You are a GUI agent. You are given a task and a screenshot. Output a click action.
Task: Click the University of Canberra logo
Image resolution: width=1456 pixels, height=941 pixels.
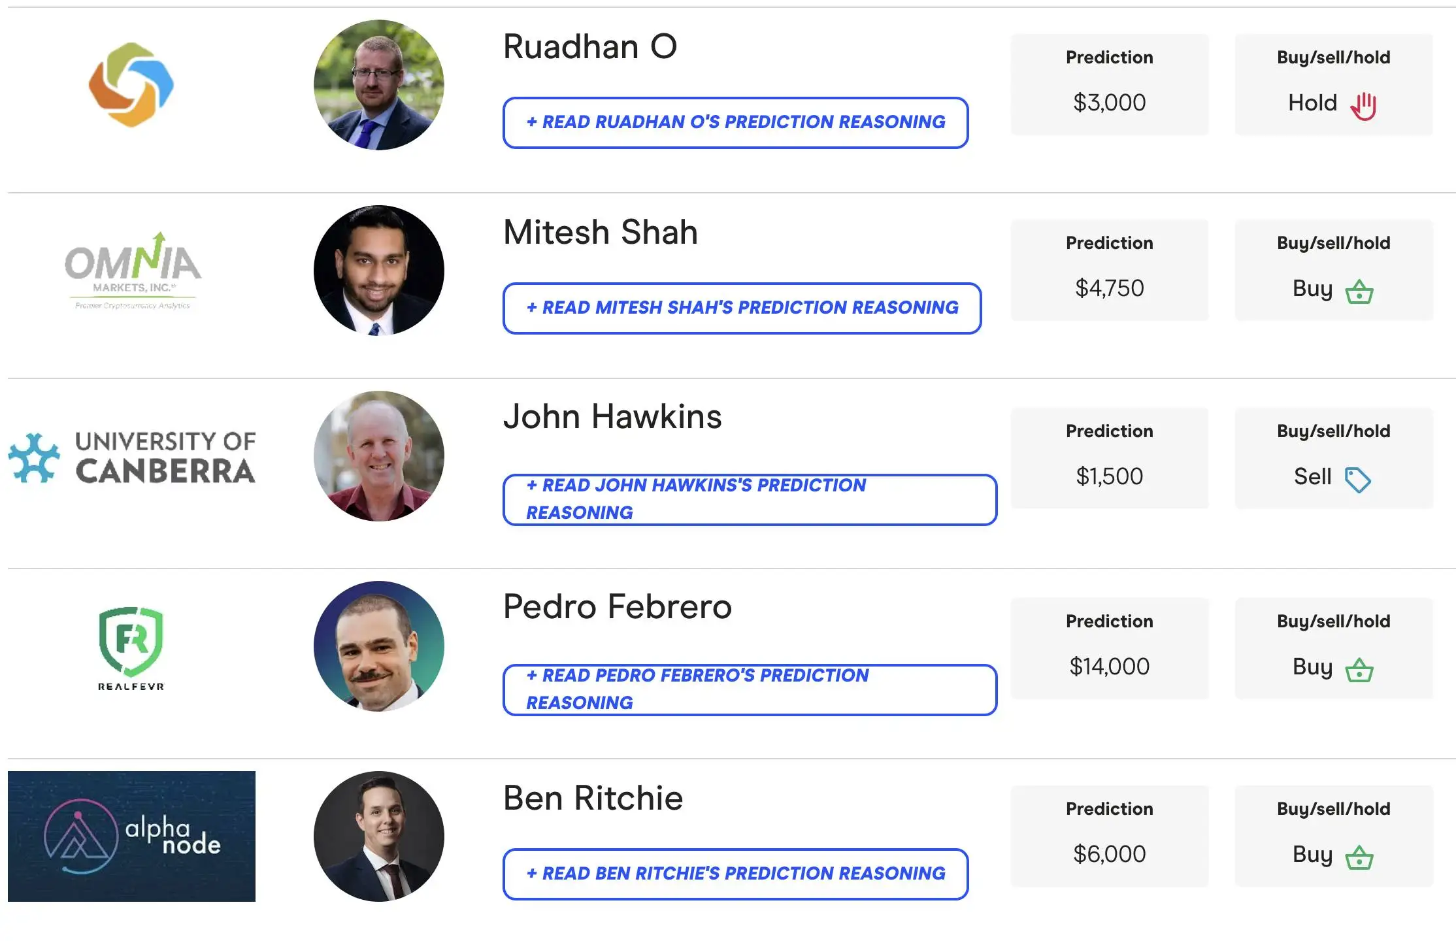tap(132, 457)
